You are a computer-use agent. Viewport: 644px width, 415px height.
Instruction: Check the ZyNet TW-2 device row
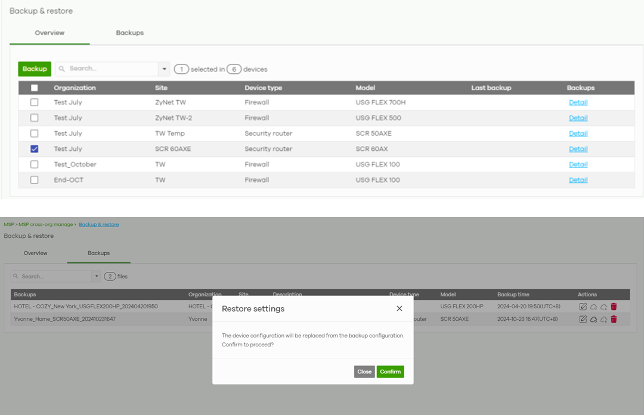pos(35,118)
